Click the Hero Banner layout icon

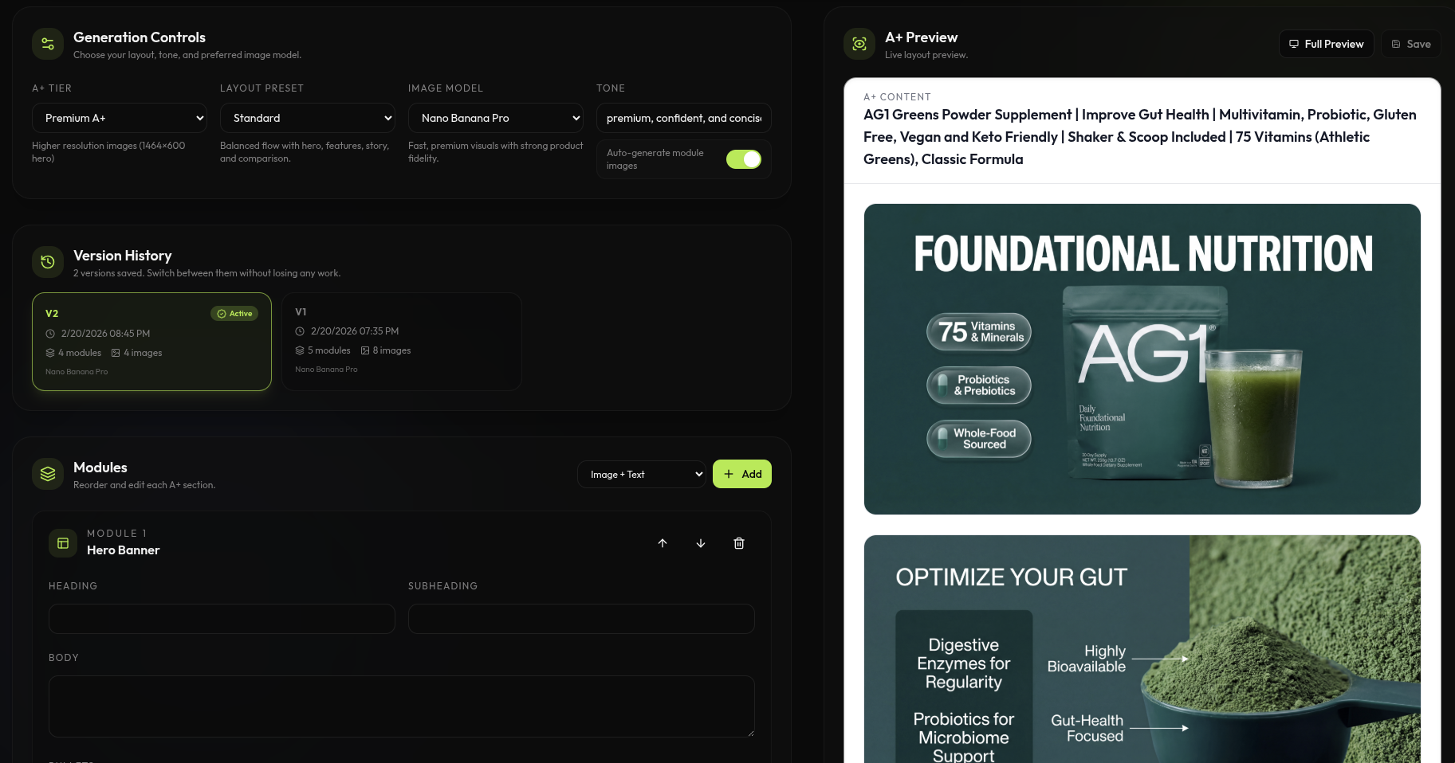click(x=63, y=543)
